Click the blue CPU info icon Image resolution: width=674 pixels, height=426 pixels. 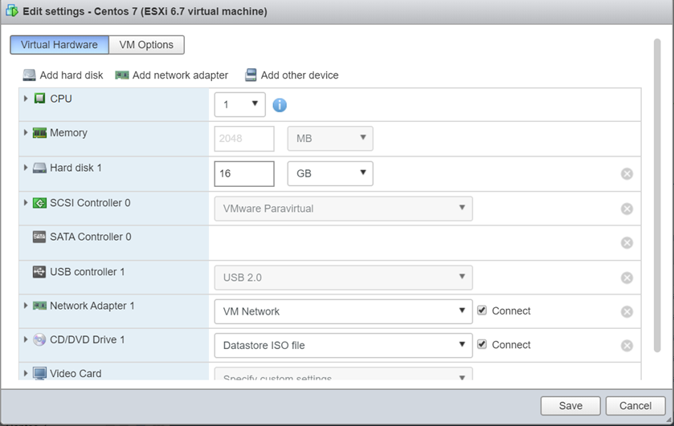coord(280,105)
